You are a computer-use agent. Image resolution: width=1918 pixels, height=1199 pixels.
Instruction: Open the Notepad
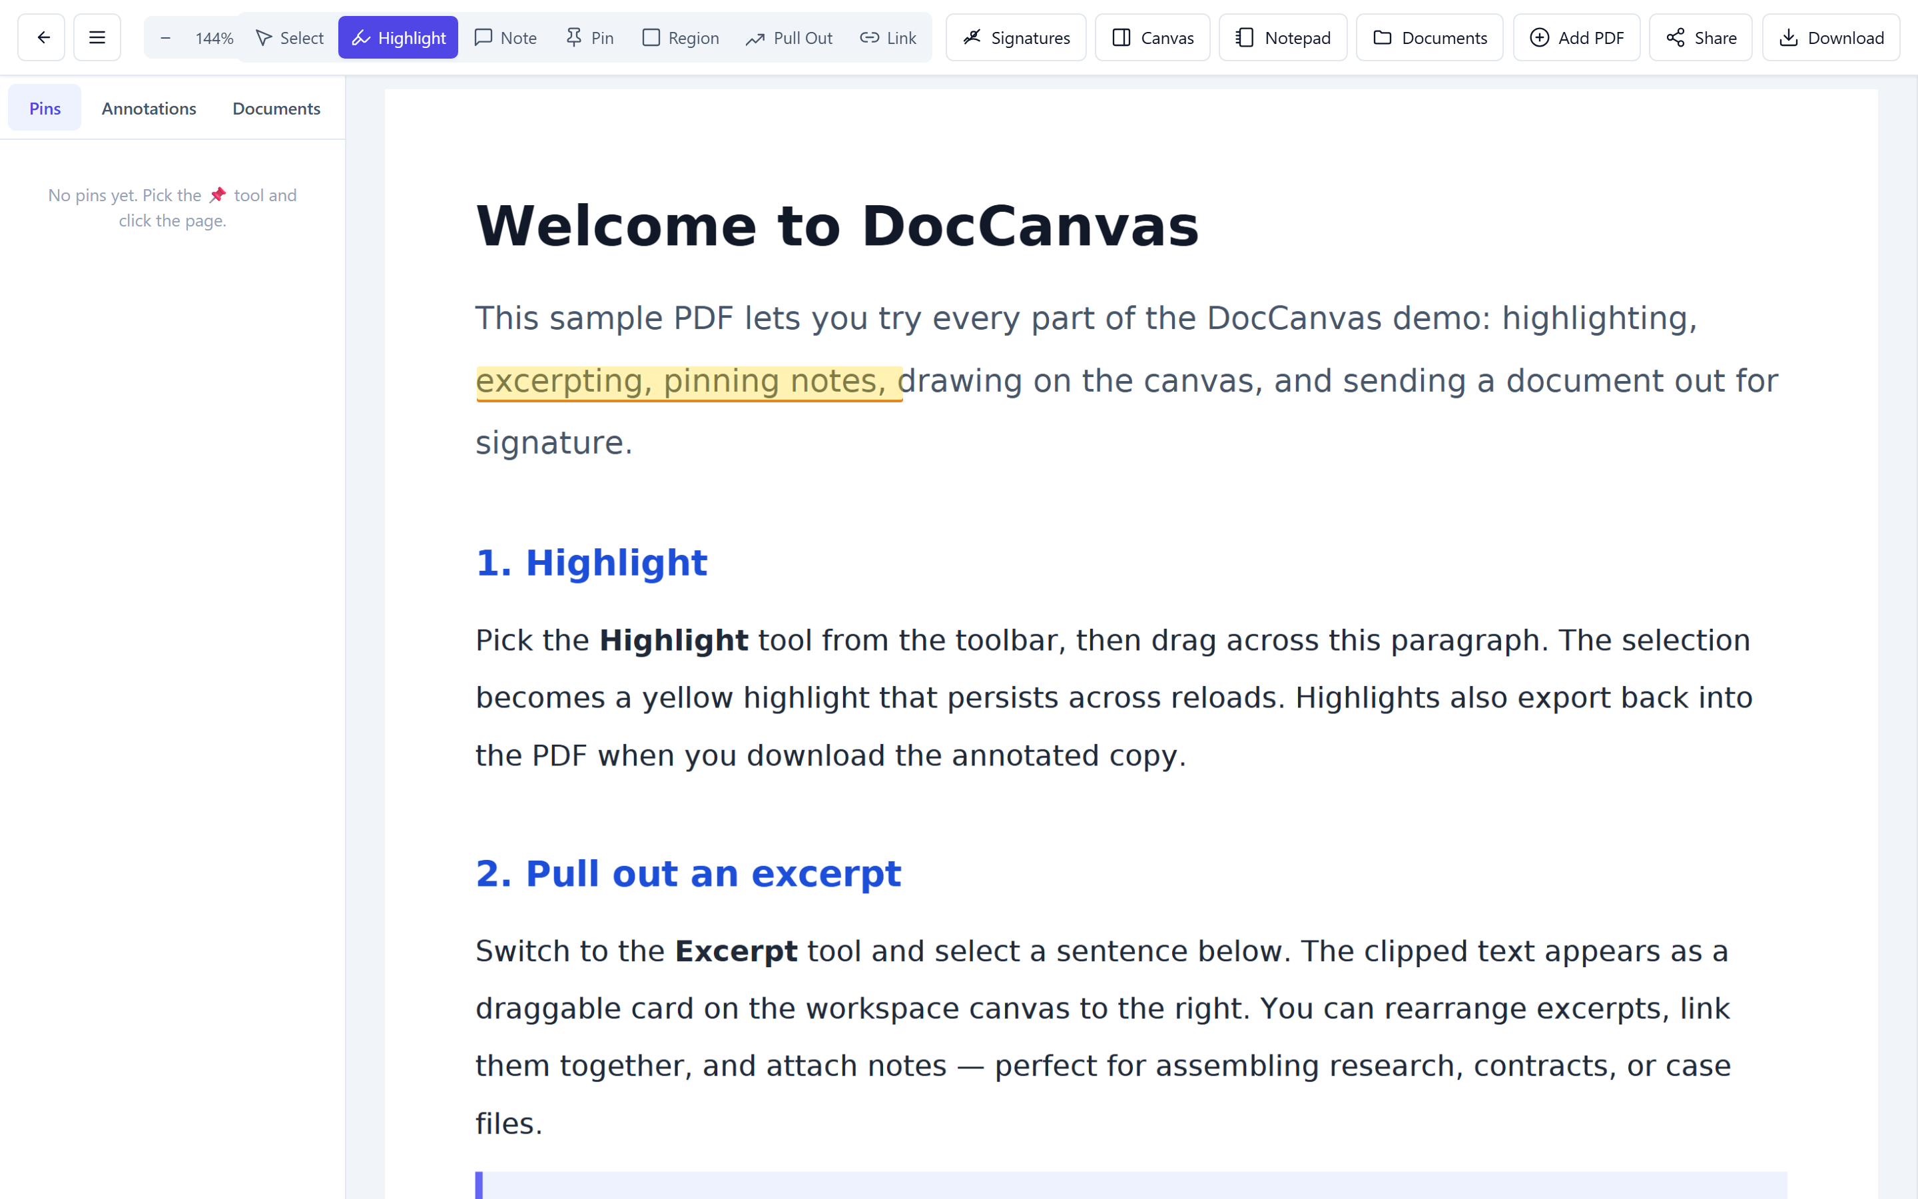(1283, 37)
